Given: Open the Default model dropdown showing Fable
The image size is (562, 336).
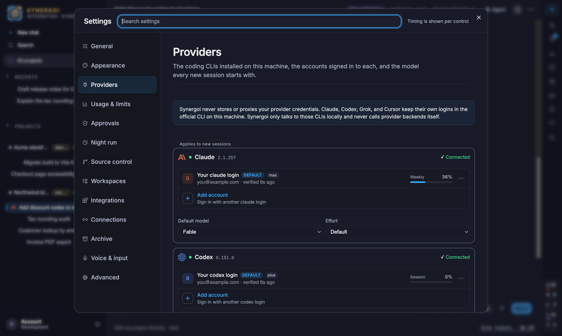Looking at the screenshot, I should click(x=250, y=232).
